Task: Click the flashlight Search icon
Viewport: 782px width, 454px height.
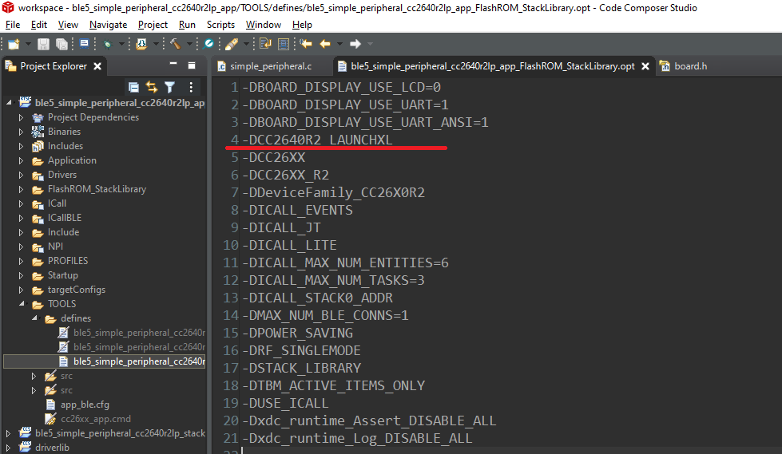Action: pyautogui.click(x=232, y=45)
